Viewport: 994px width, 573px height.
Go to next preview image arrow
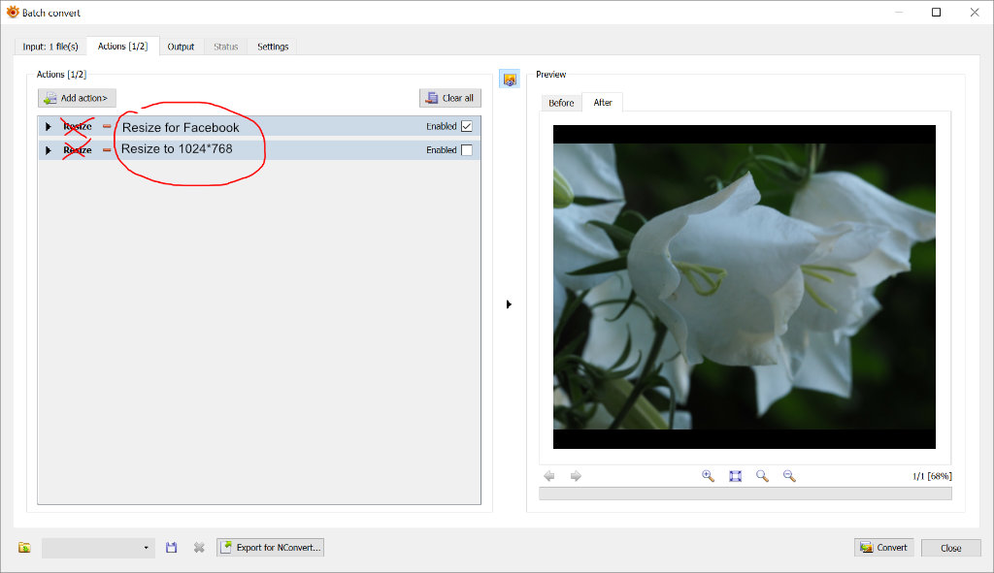point(576,476)
